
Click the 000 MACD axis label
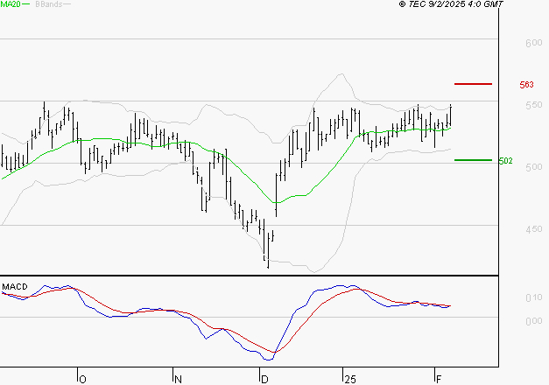(534, 321)
